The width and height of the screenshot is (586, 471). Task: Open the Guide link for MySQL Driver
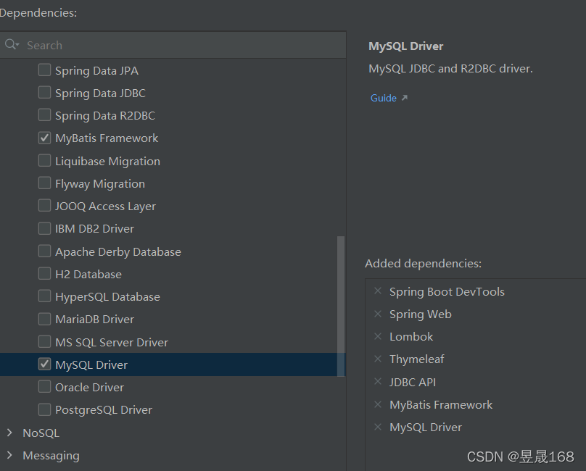point(384,98)
